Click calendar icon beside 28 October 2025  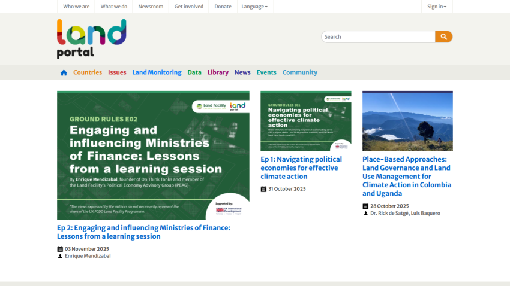(365, 206)
